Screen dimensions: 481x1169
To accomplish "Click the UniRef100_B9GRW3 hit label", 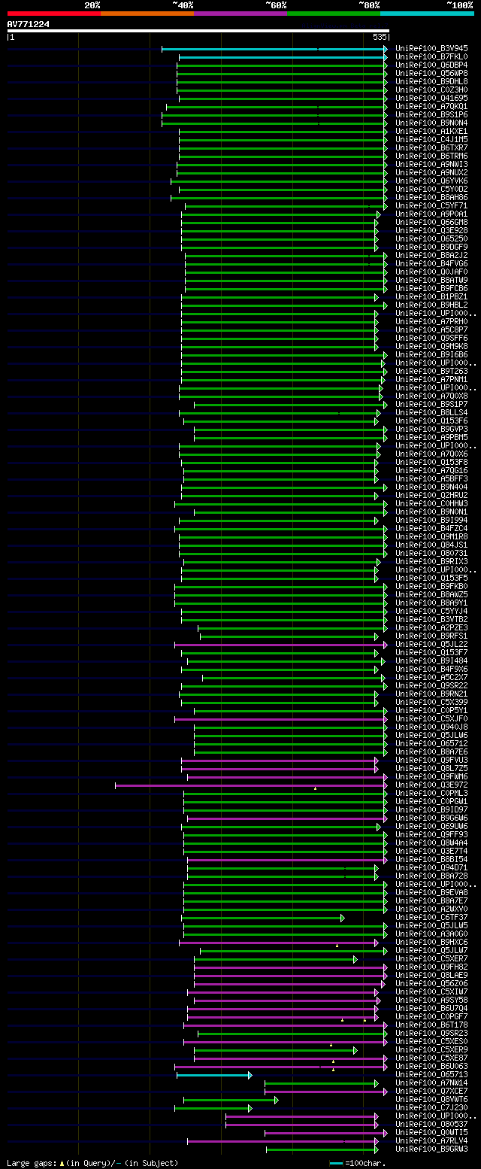I will pyautogui.click(x=431, y=1149).
